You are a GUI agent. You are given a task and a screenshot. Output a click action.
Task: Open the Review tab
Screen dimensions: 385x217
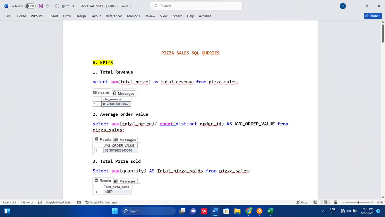[150, 16]
